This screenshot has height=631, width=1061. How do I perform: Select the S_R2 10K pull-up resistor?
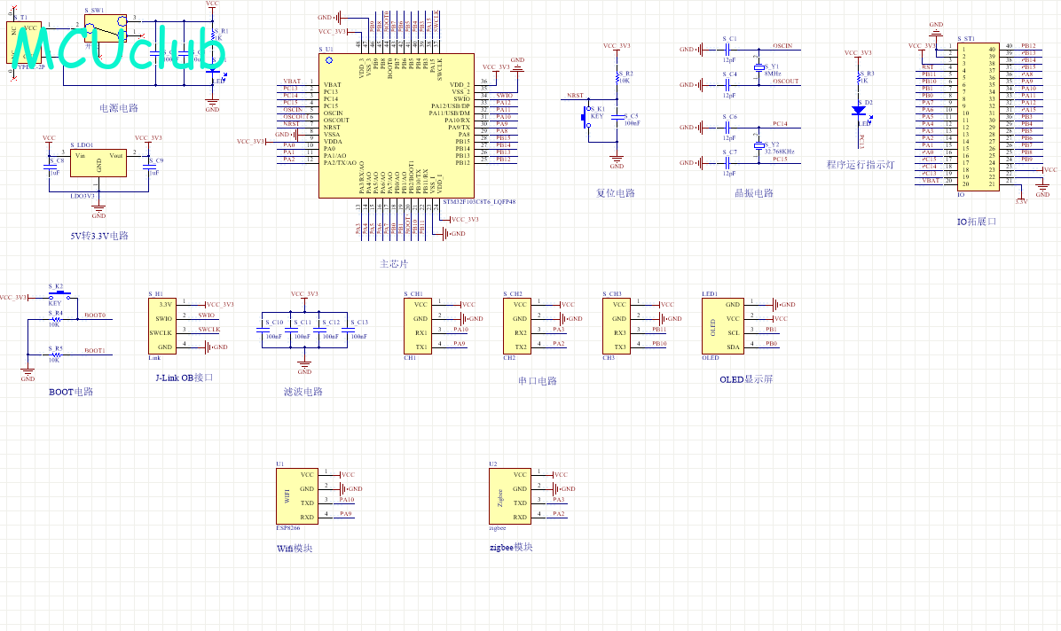point(617,78)
